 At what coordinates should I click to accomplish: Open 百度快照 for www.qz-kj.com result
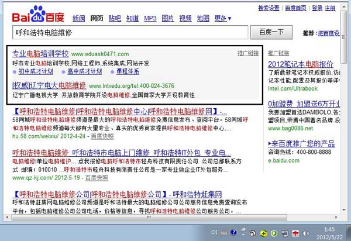pyautogui.click(x=97, y=178)
